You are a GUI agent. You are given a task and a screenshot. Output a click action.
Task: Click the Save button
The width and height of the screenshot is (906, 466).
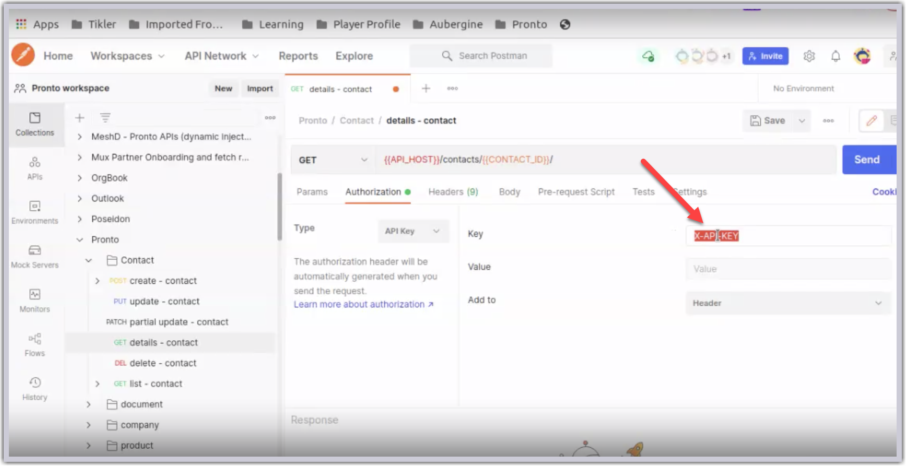tap(768, 121)
